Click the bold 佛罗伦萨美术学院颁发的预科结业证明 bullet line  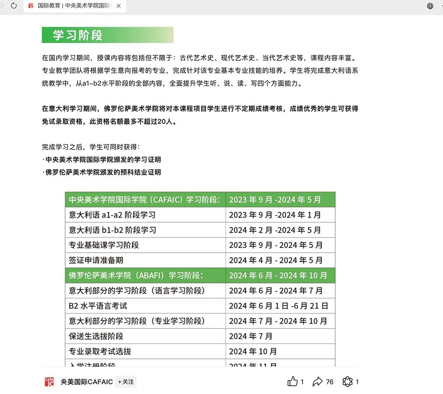(103, 173)
